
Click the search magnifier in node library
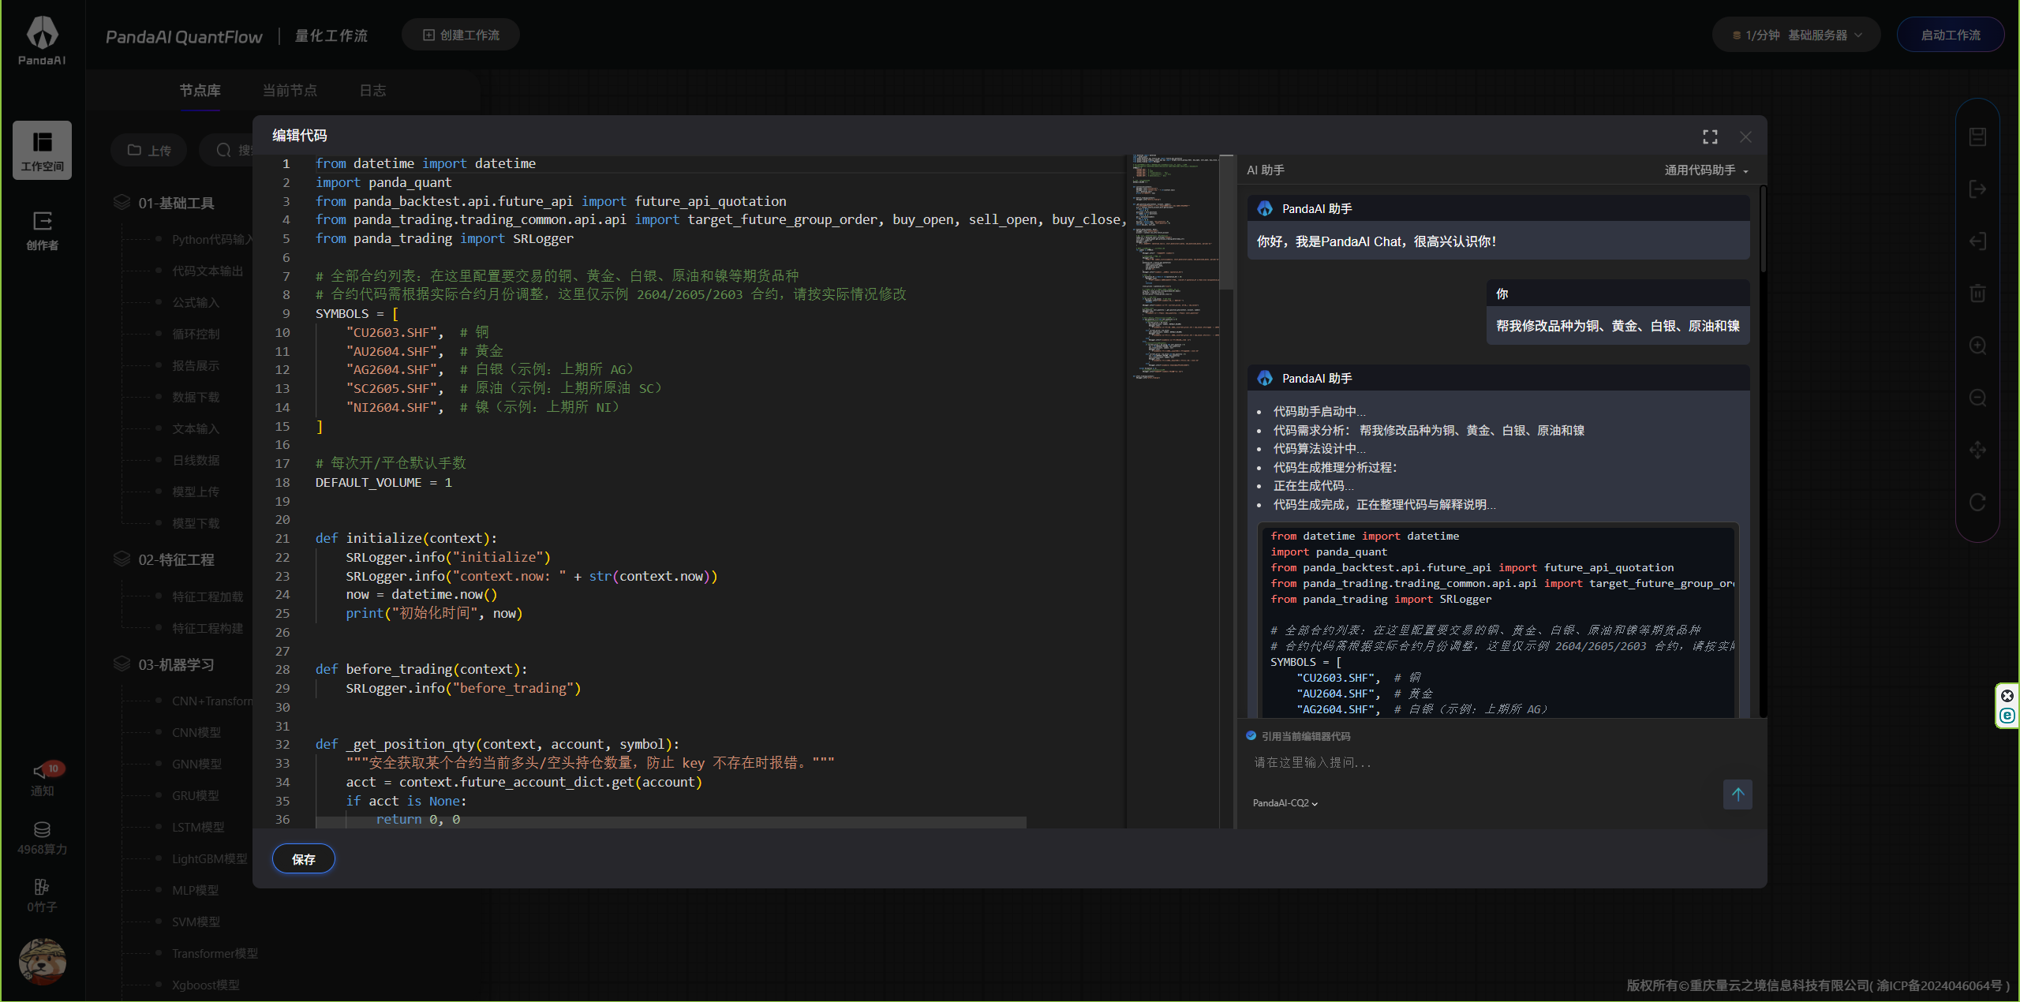click(224, 150)
